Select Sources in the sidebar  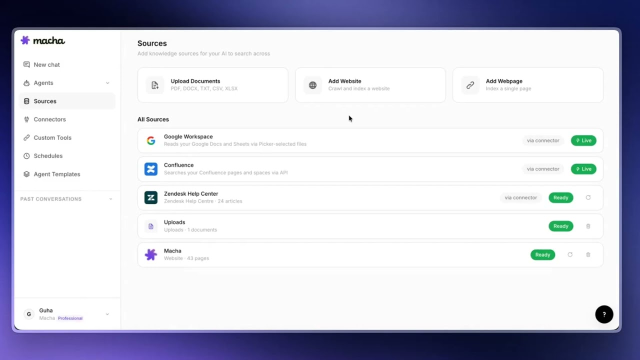coord(67,101)
